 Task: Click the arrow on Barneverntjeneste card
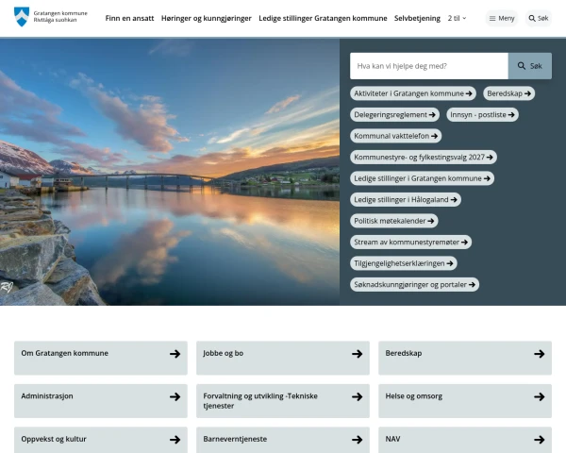click(x=358, y=440)
